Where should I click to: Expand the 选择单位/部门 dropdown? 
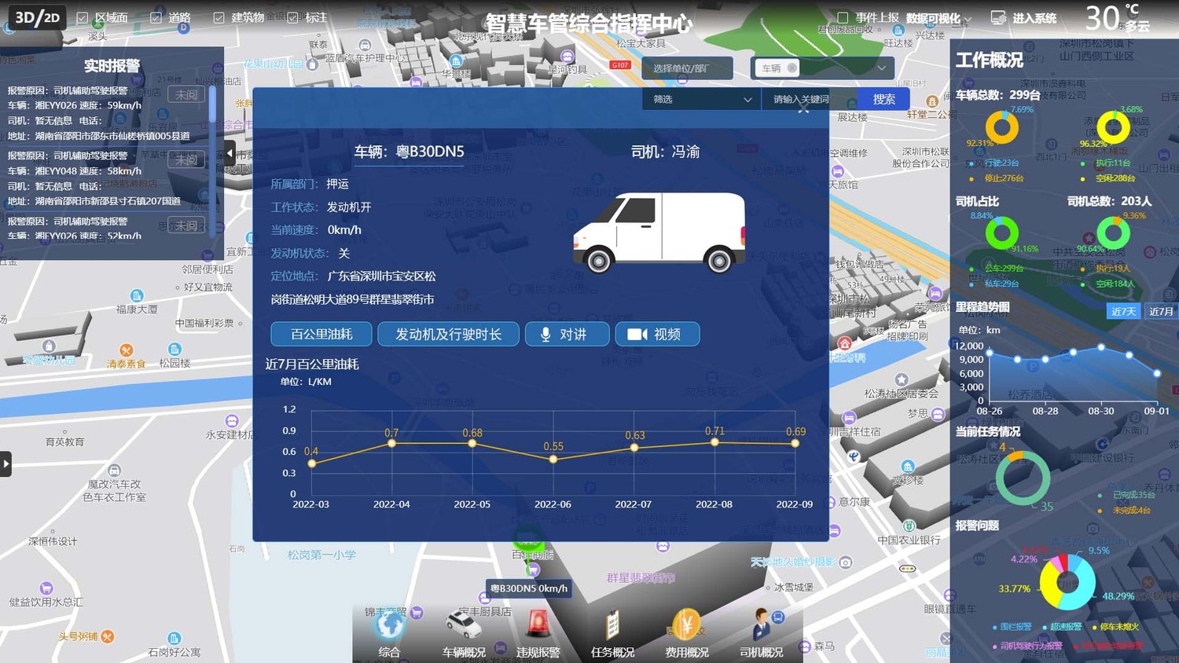click(688, 68)
